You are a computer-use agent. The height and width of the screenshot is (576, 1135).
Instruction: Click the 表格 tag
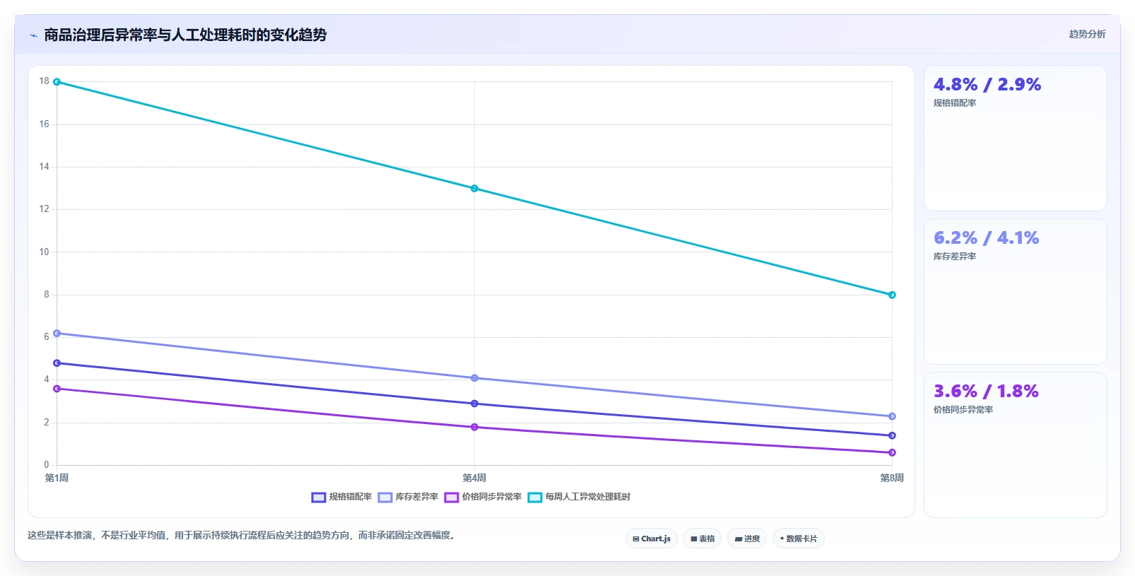(x=702, y=539)
